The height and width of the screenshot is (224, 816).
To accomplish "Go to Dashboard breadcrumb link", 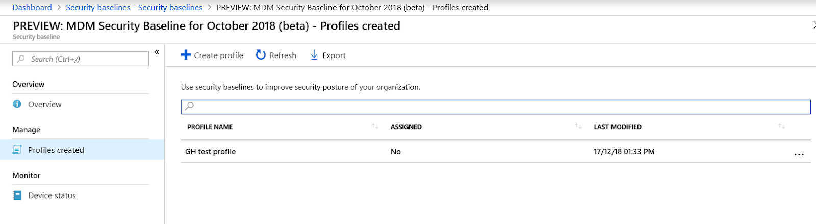I will tap(32, 7).
